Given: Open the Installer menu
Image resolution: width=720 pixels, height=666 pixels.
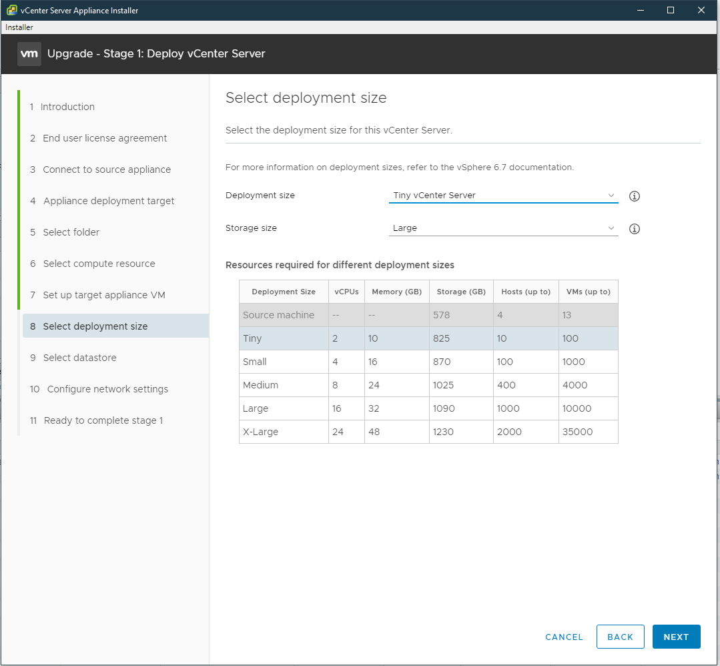Looking at the screenshot, I should (19, 27).
